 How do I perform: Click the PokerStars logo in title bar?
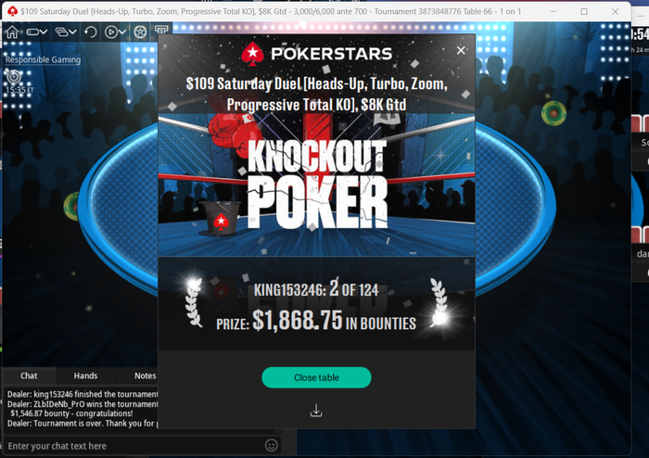point(12,11)
